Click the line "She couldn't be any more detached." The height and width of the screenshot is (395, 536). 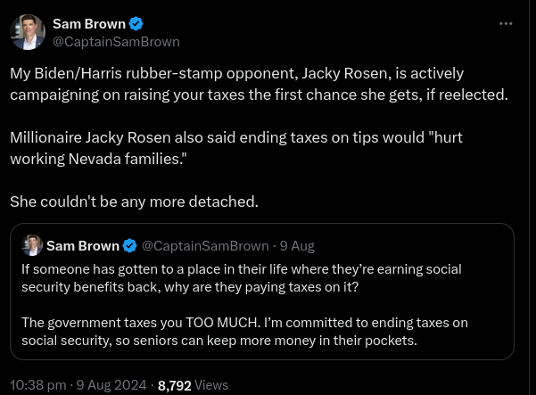coord(134,202)
